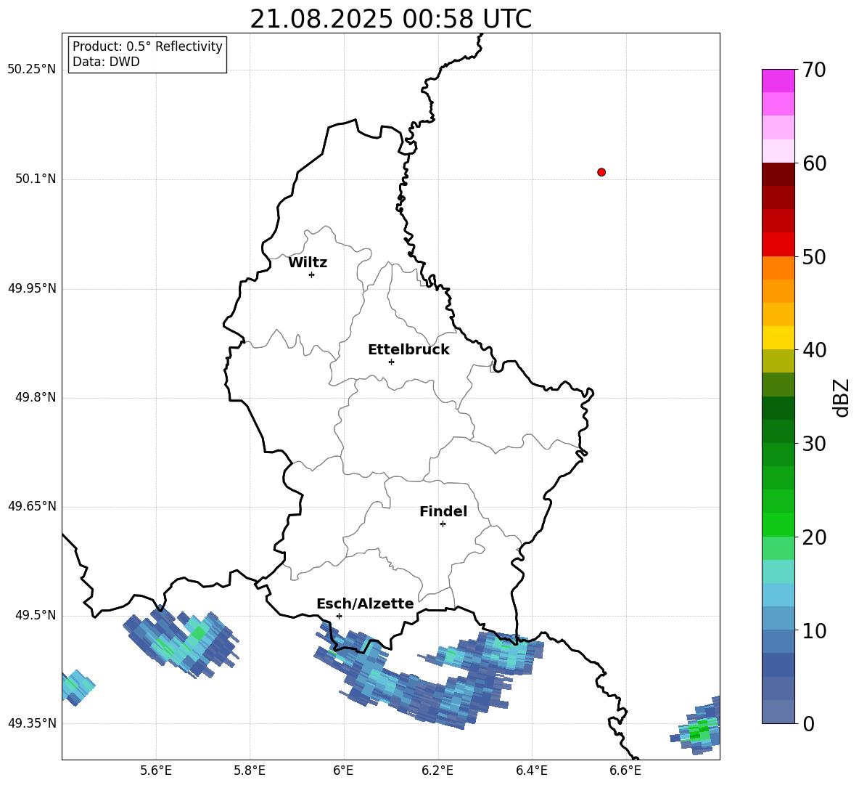Click the 5.8°E longitude label
This screenshot has width=859, height=785.
250,770
